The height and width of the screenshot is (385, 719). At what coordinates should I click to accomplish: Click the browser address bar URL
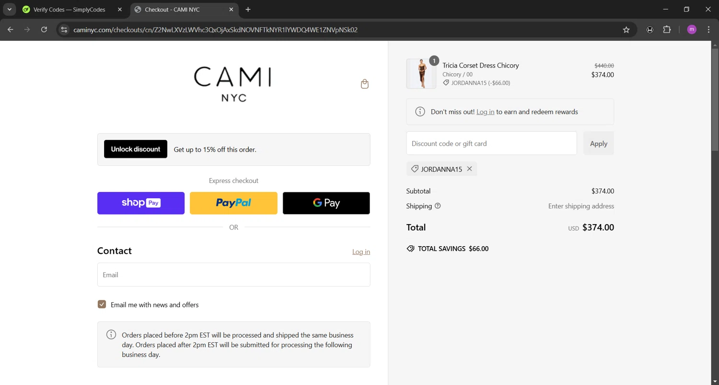point(216,30)
